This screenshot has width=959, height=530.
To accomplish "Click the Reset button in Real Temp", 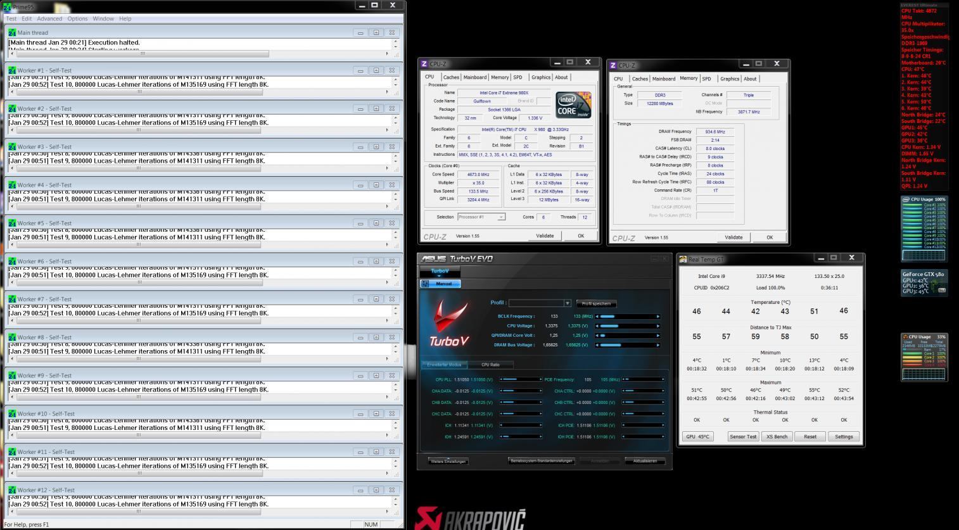I will (810, 436).
